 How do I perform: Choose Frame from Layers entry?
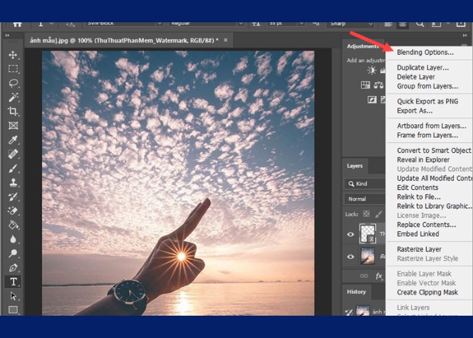point(427,135)
